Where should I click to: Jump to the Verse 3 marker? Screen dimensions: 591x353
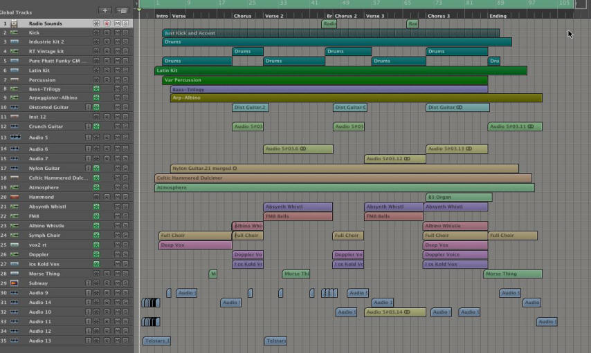tap(375, 16)
